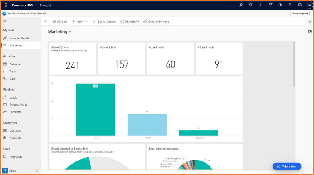314x175 pixels.
Task: Click Refresh All in the toolbar
Action: (129, 21)
